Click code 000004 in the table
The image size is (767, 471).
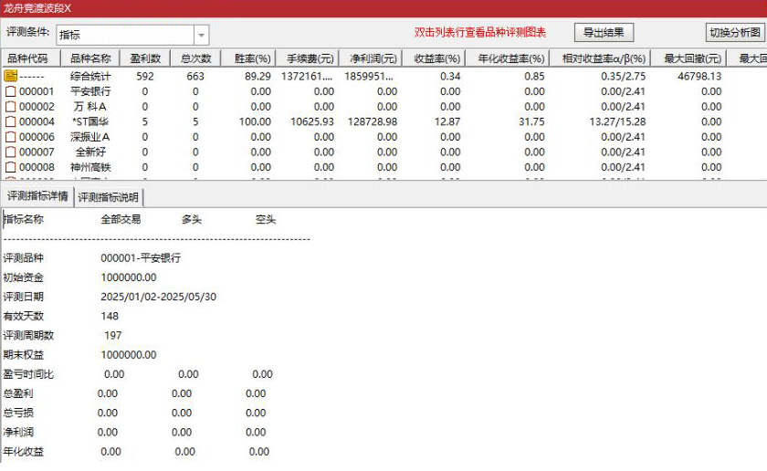[37, 121]
